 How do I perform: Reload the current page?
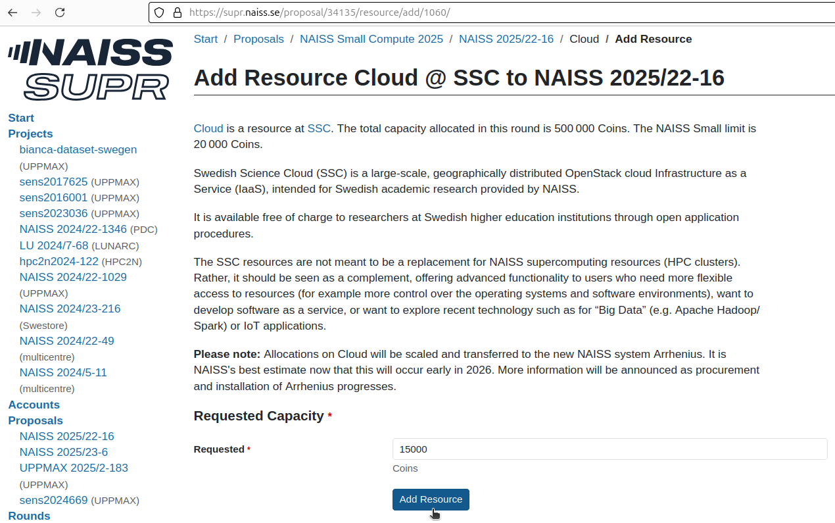59,12
